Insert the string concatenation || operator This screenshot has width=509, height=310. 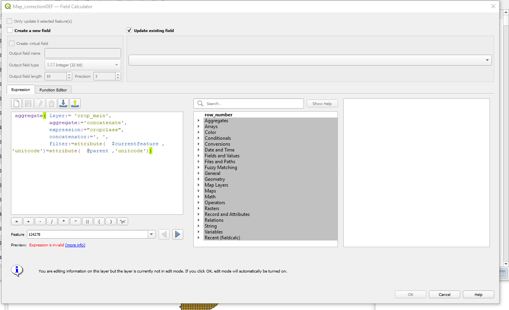87,221
